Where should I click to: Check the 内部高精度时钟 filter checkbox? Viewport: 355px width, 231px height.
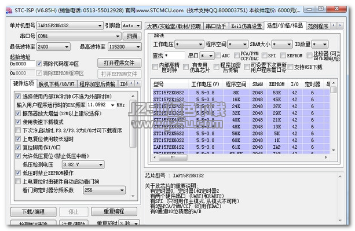[155, 67]
